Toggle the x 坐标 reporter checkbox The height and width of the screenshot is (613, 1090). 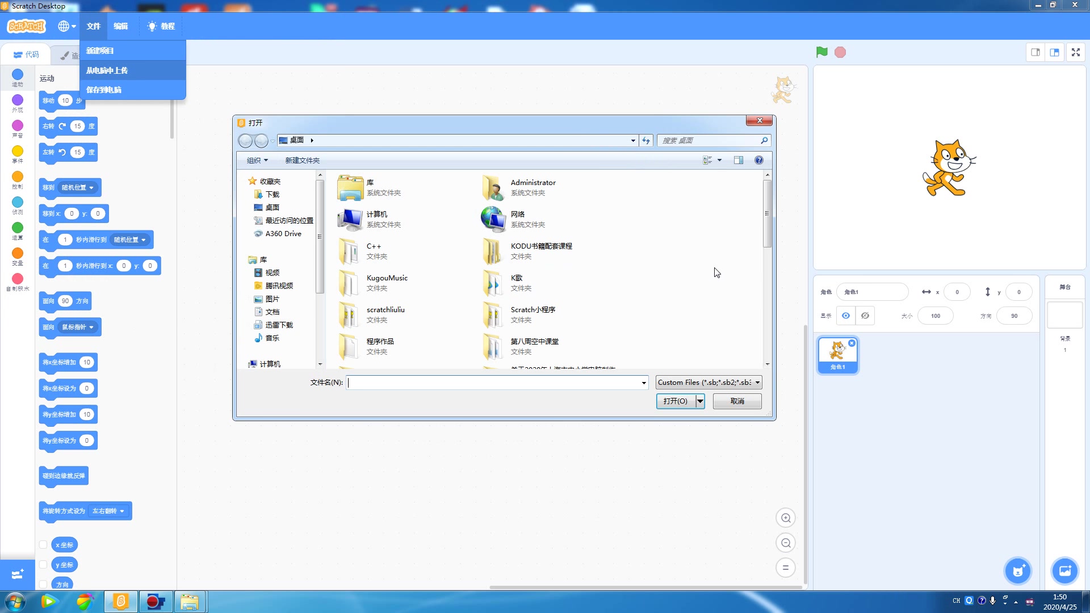43,545
